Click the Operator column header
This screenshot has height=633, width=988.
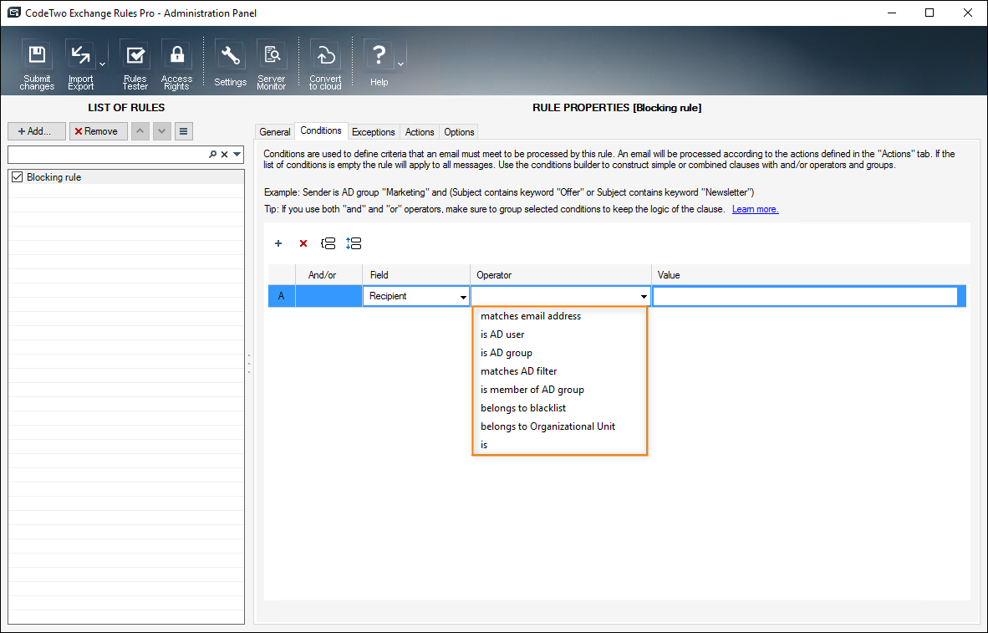561,275
